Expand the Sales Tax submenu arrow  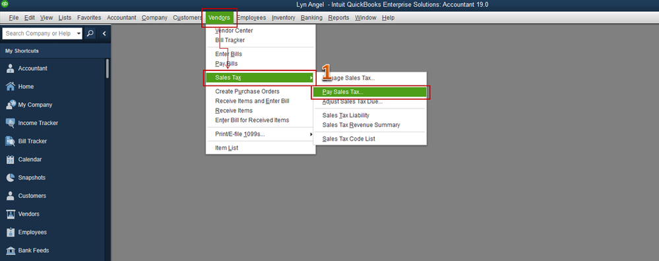pyautogui.click(x=311, y=78)
